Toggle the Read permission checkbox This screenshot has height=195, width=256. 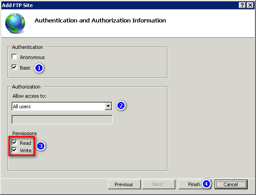[15, 143]
